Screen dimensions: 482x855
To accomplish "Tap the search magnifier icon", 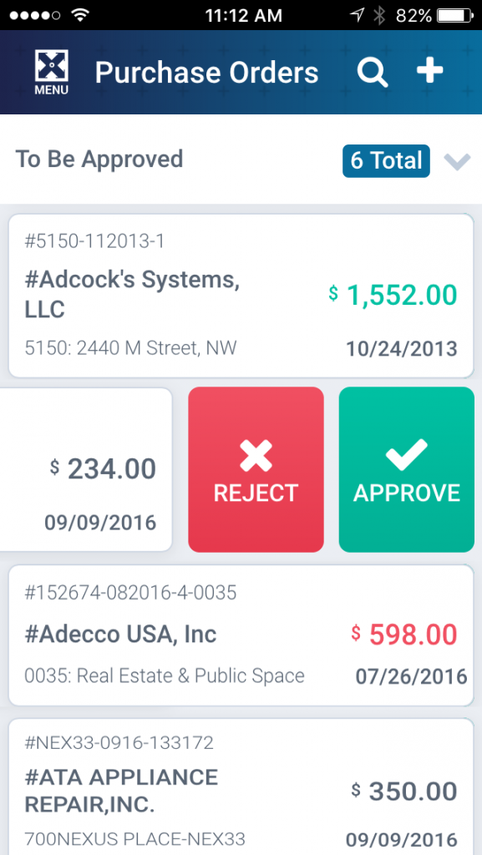I will [x=373, y=73].
